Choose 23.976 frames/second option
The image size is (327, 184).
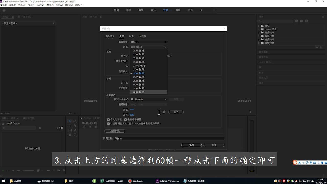coord(148,66)
